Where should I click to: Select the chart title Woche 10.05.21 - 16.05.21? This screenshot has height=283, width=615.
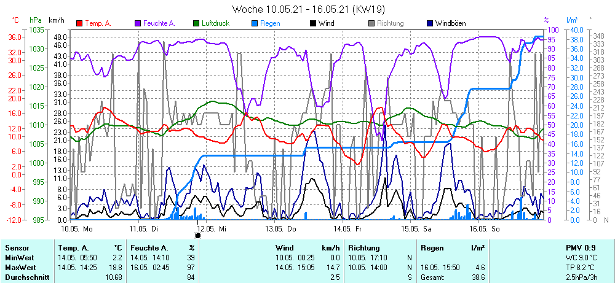point(307,9)
